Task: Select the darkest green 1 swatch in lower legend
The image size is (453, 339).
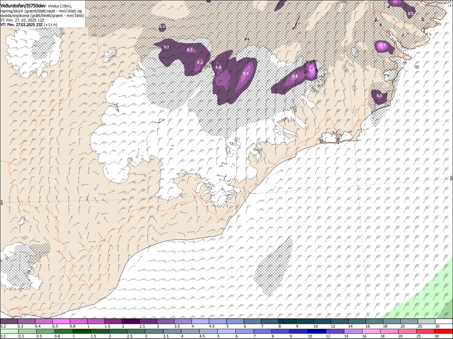Action: click(81, 332)
